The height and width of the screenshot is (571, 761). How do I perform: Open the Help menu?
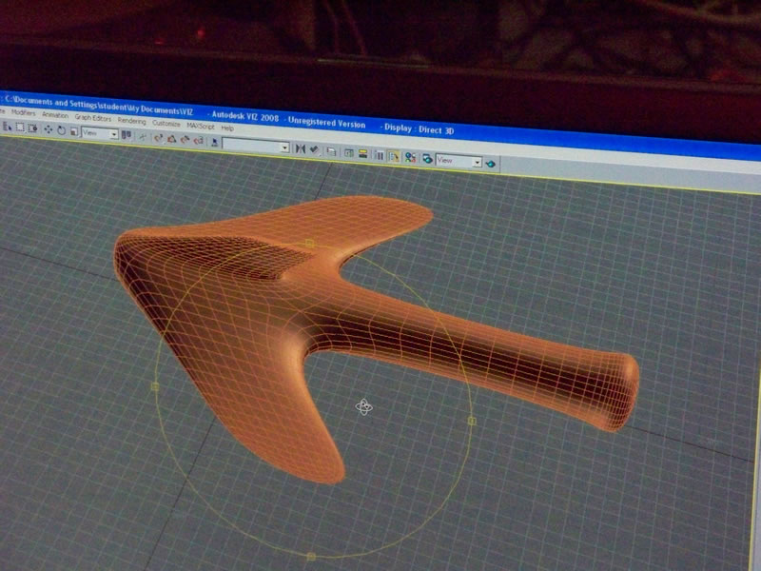coord(227,128)
